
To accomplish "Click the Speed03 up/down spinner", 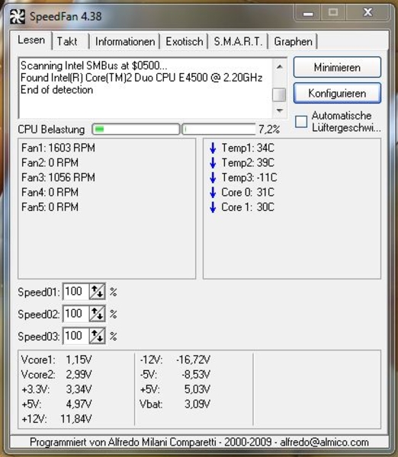I will tap(97, 336).
